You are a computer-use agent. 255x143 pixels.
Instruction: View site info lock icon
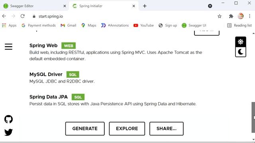[x=34, y=16]
